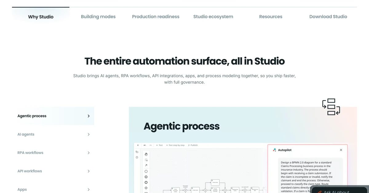
Task: Select the Download Studio tab
Action: coord(328,17)
